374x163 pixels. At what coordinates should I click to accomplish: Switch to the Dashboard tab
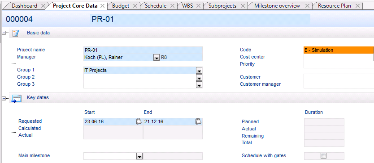click(24, 6)
